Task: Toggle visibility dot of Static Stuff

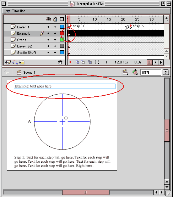Action: coord(48,52)
